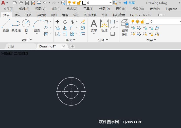Click the Plot printer icon

tap(39, 3)
